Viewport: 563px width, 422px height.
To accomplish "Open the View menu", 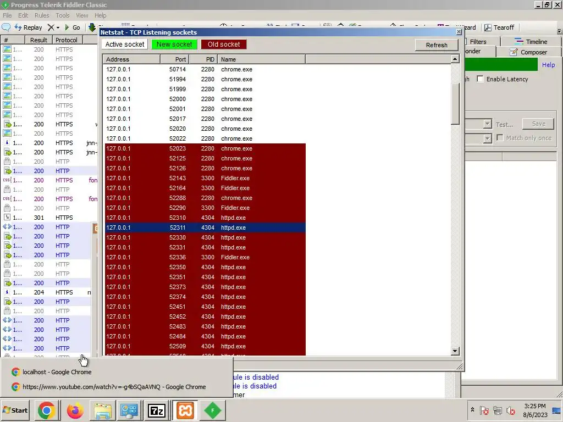I will (82, 15).
